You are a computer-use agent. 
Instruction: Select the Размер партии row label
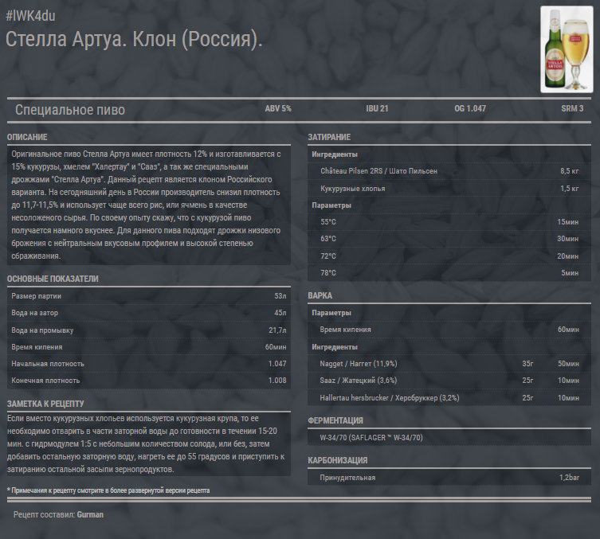point(37,296)
